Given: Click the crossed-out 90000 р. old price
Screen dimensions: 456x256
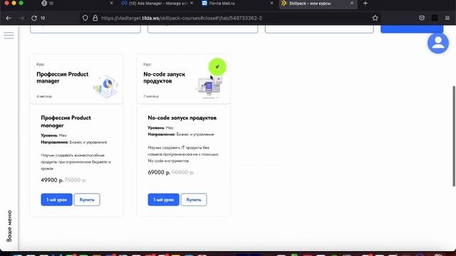Looking at the screenshot, I should click(x=182, y=172).
